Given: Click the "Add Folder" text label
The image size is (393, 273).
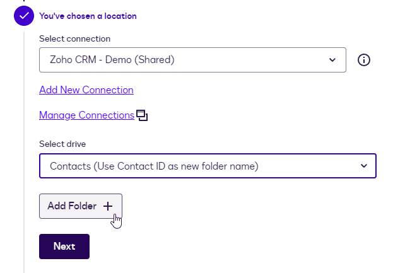Looking at the screenshot, I should coord(72,206).
